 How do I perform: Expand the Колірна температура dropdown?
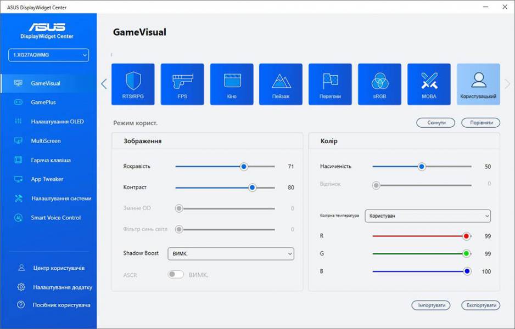pyautogui.click(x=428, y=216)
